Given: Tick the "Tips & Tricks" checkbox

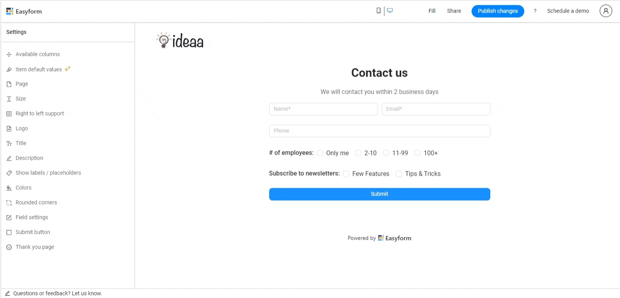Looking at the screenshot, I should pos(399,174).
